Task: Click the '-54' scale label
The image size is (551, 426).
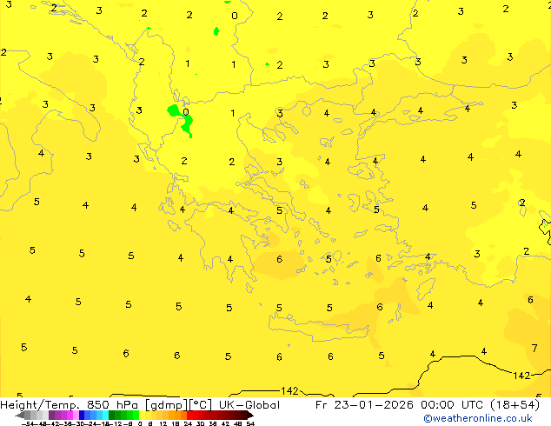Action: (28, 423)
